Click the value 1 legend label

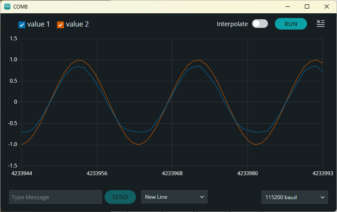(x=39, y=24)
